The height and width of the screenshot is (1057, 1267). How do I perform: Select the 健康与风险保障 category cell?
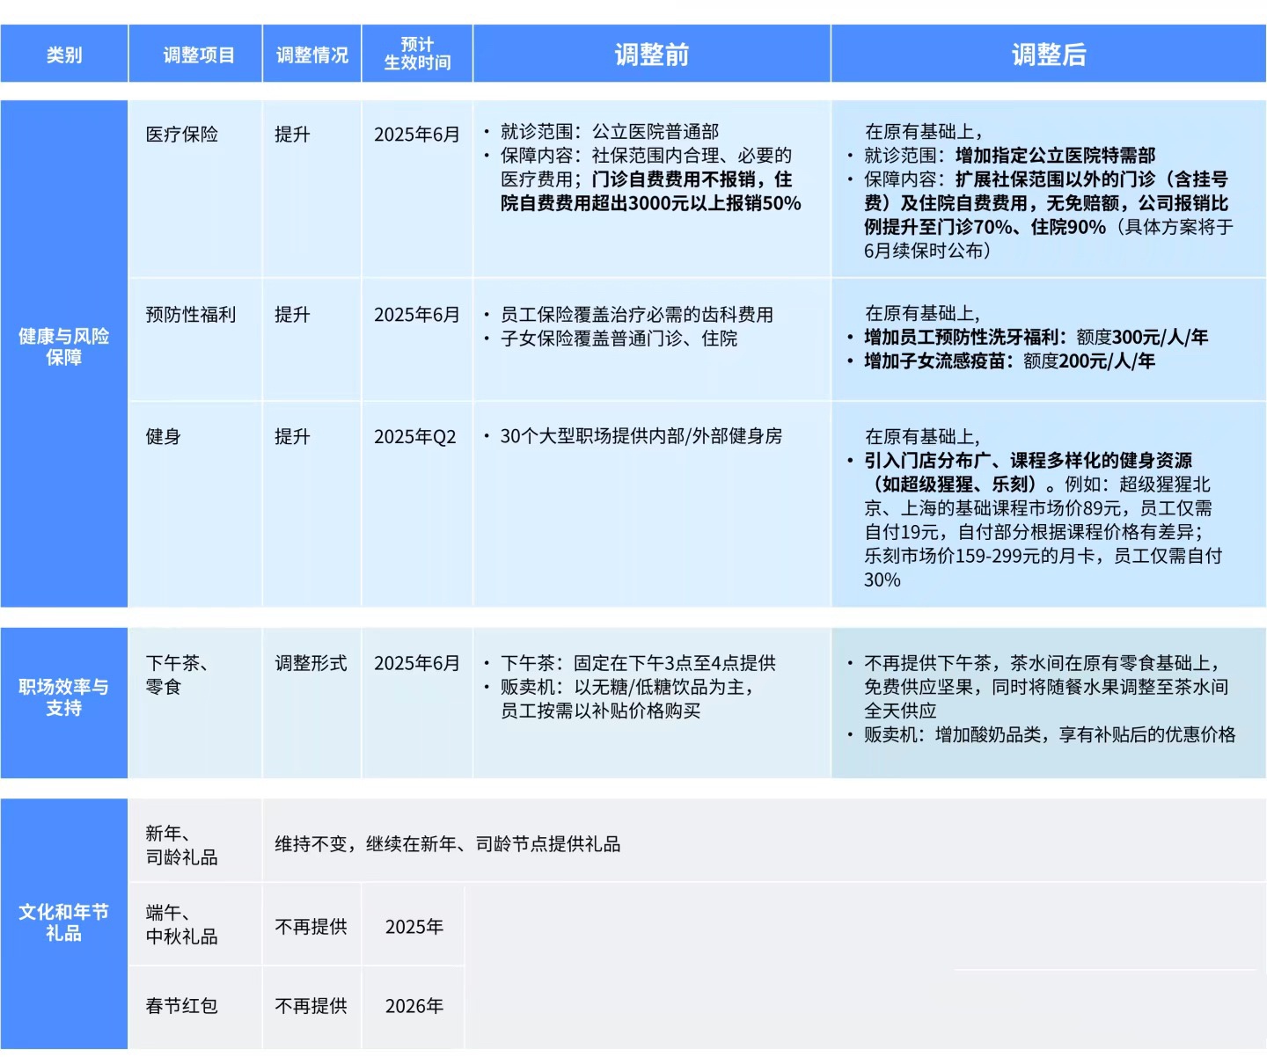coord(63,346)
